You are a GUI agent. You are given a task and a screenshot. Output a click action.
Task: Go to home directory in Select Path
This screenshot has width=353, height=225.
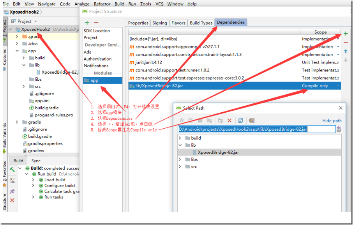182,120
